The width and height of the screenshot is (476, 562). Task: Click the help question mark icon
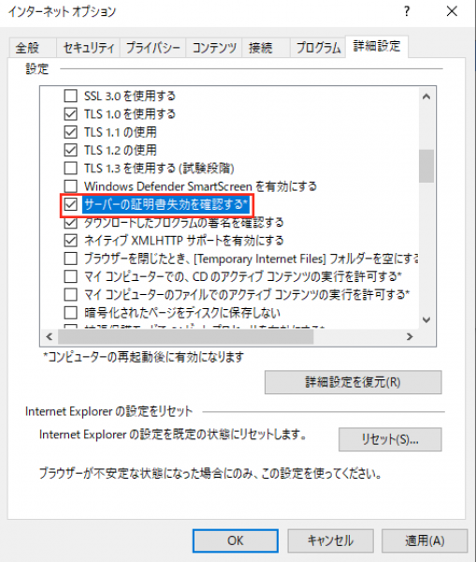pyautogui.click(x=407, y=11)
